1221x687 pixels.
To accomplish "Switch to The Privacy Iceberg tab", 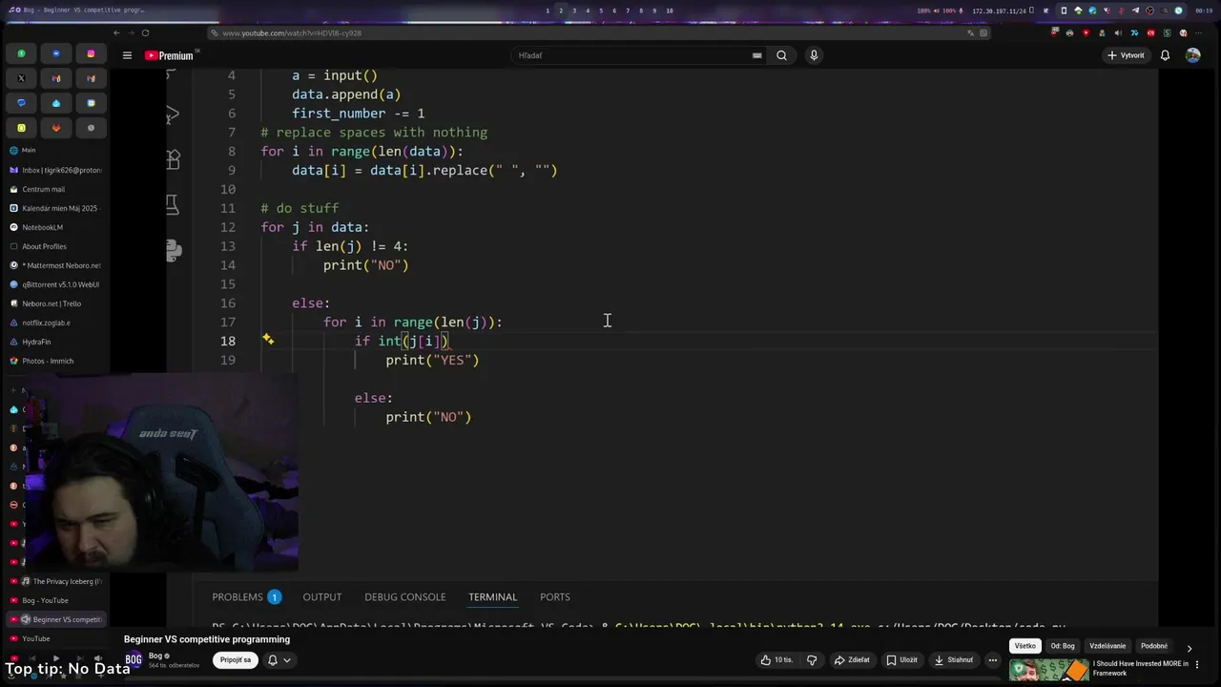I will [55, 581].
